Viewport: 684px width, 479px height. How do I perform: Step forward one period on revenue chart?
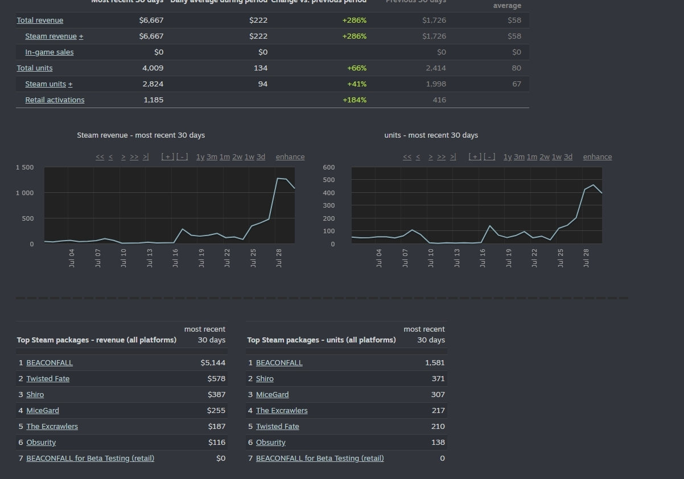(x=123, y=157)
